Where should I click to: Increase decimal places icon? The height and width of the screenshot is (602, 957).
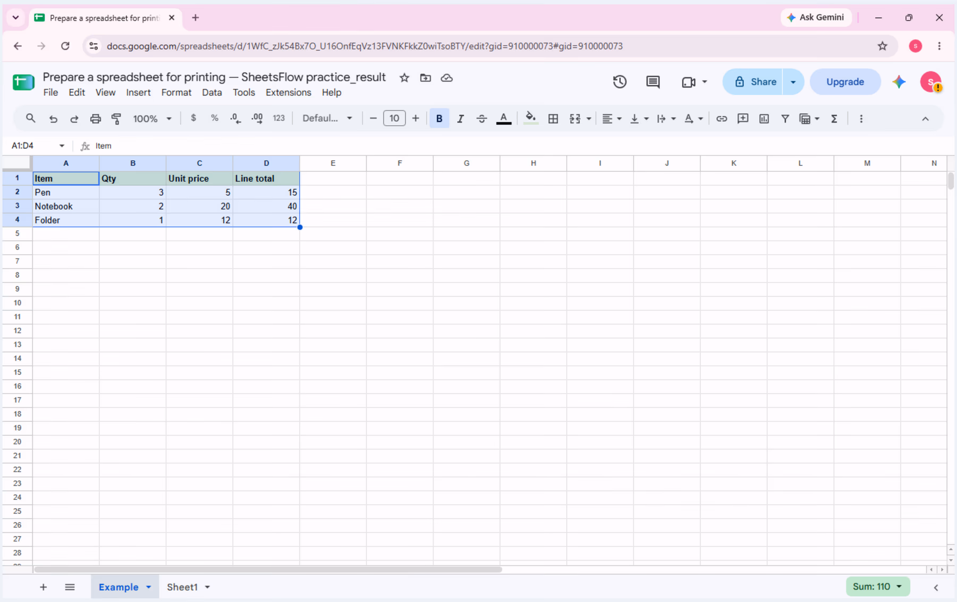click(x=257, y=118)
